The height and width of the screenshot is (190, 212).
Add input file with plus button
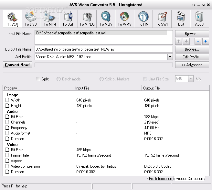coord(206,41)
